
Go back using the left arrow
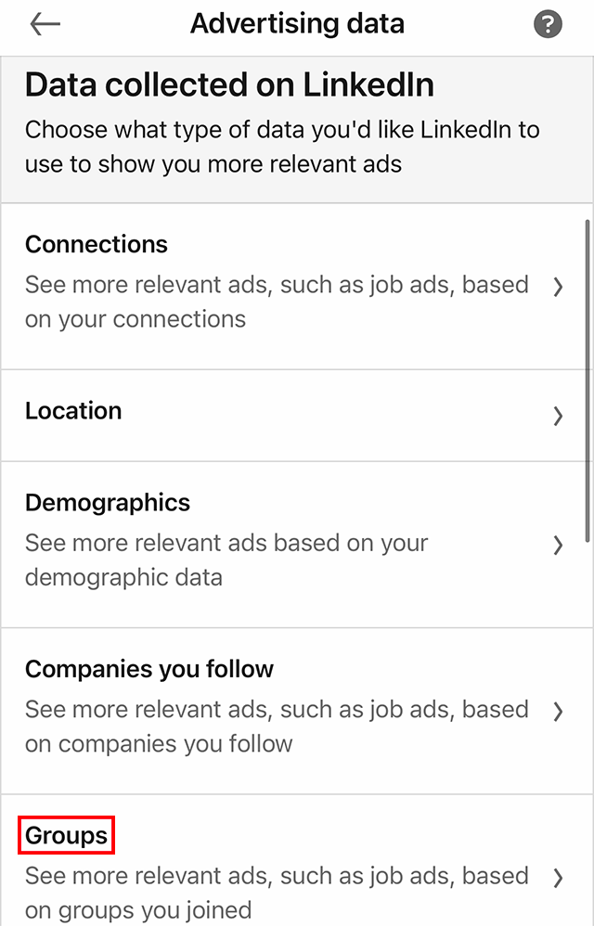tap(45, 25)
